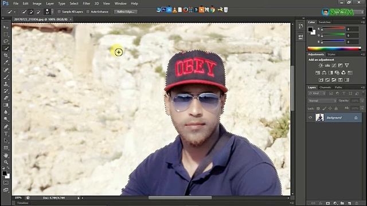Hide the Background layer eye icon

(x=310, y=117)
